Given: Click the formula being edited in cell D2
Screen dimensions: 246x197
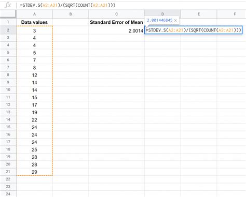Looking at the screenshot, I should 194,30.
